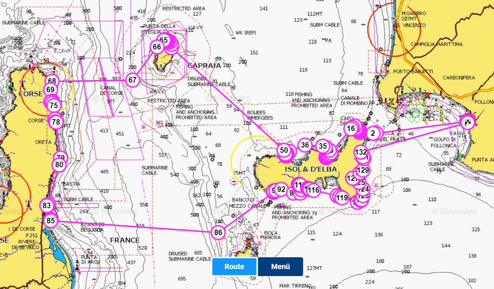Click waypoint marker 83
Screen dimensions: 494x289
coord(47,206)
